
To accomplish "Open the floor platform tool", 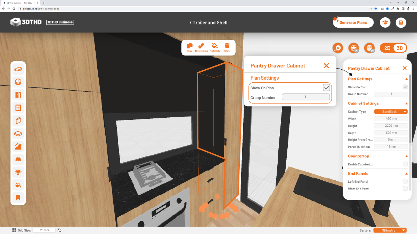I will [x=18, y=133].
